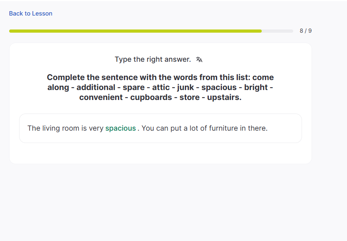This screenshot has height=241, width=347.
Task: Click the word 'bright' in the word list
Action: tap(256, 87)
